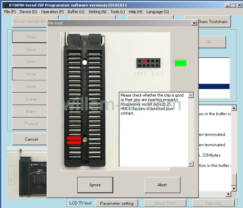The image size is (243, 208).
Task: Open the Help (H) menu
Action: coord(135,12)
